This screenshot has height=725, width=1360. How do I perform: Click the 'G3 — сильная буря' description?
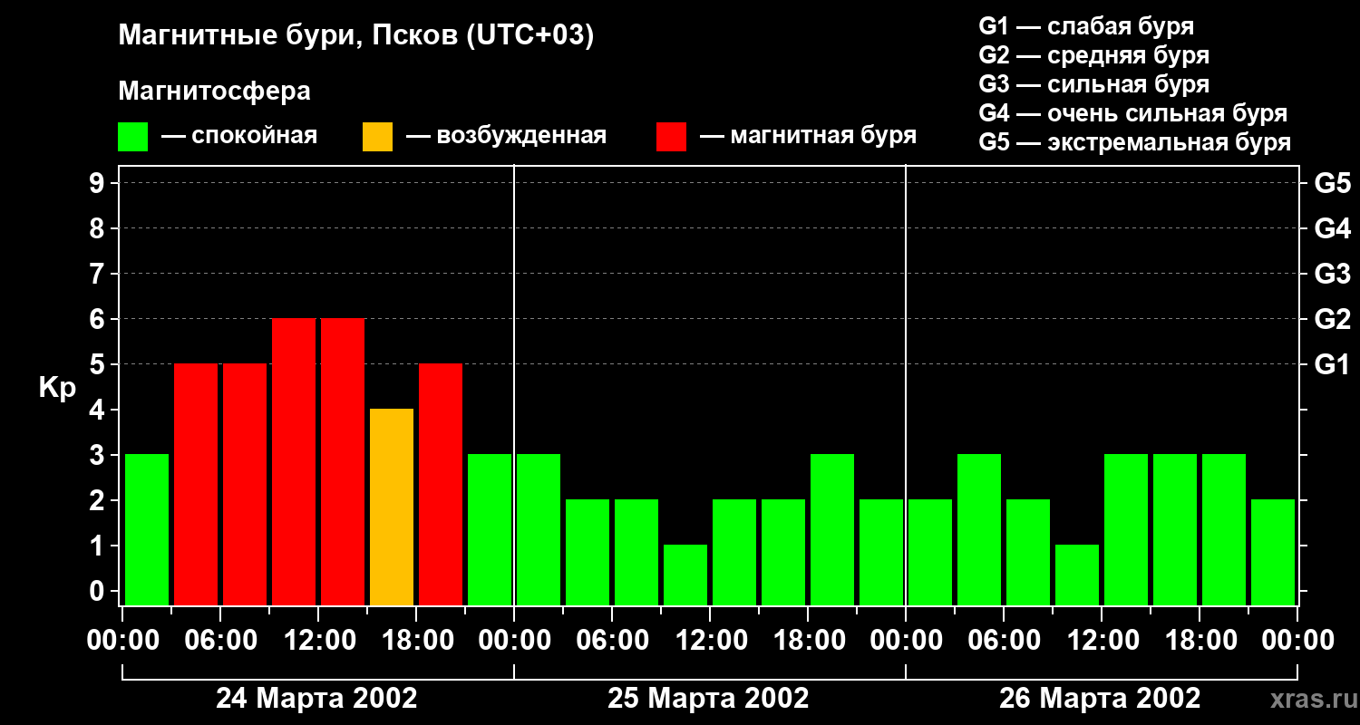click(x=1094, y=84)
